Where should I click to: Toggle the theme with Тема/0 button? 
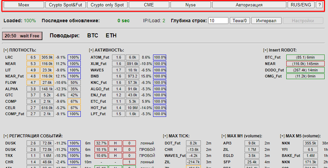click(240, 21)
